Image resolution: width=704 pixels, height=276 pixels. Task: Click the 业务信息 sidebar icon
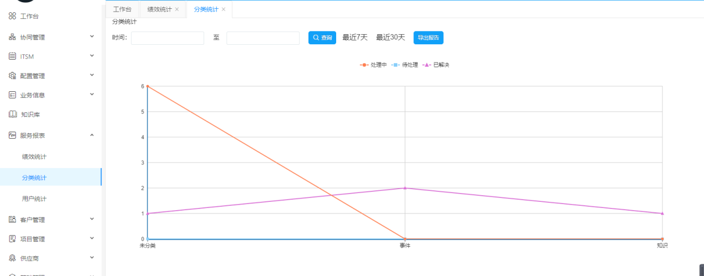click(12, 95)
